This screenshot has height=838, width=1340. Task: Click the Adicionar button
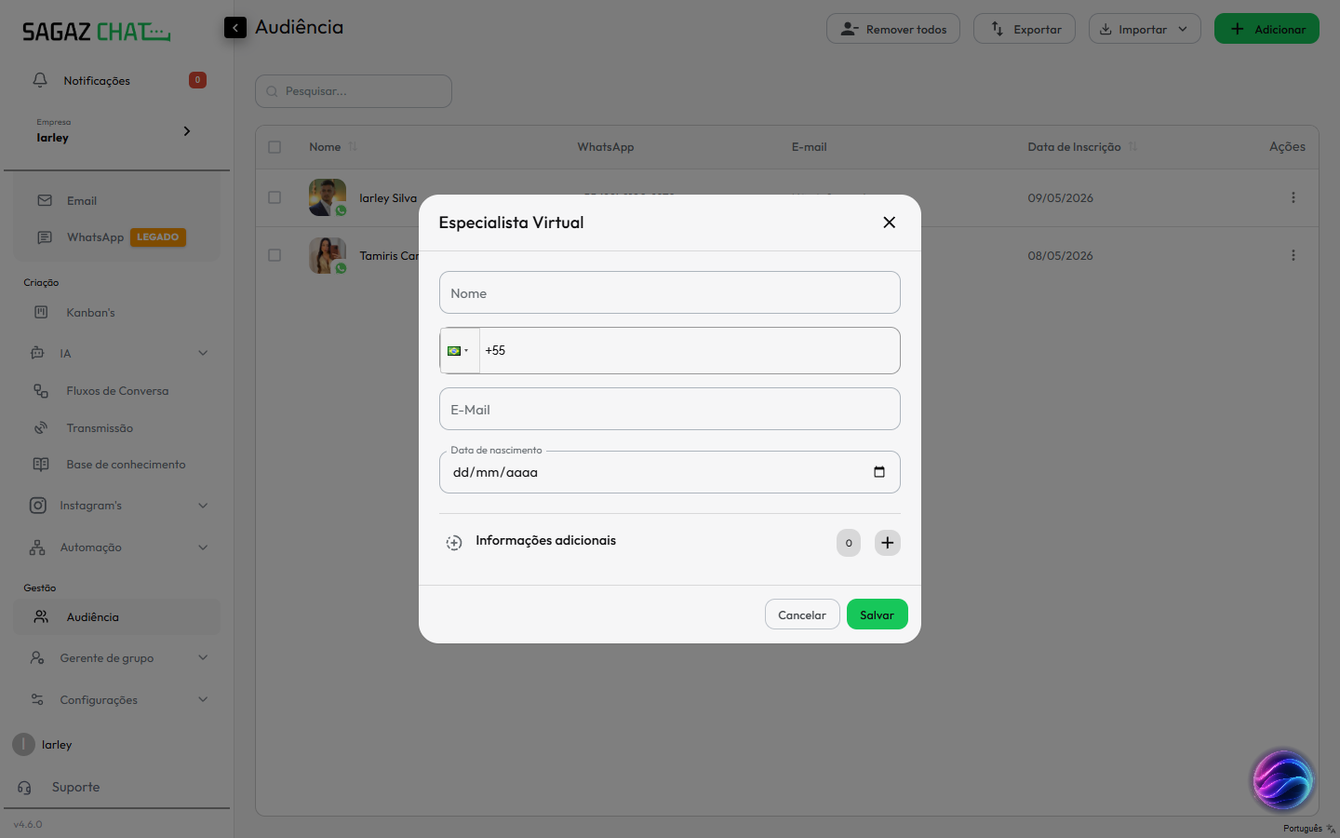pyautogui.click(x=1266, y=29)
